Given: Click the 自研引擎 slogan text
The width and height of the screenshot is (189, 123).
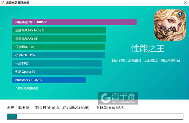Looking at the screenshot, I should click(146, 60).
